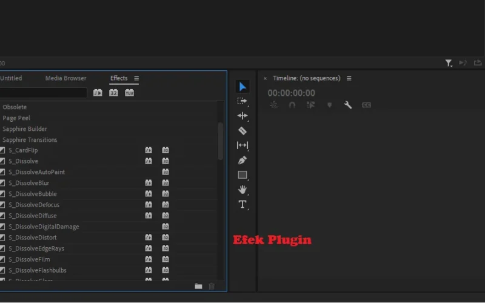Image resolution: width=485 pixels, height=303 pixels.
Task: Expand the Page Peel folder
Action: click(16, 118)
